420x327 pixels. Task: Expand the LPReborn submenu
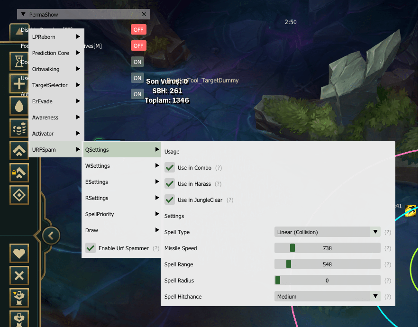(56, 36)
